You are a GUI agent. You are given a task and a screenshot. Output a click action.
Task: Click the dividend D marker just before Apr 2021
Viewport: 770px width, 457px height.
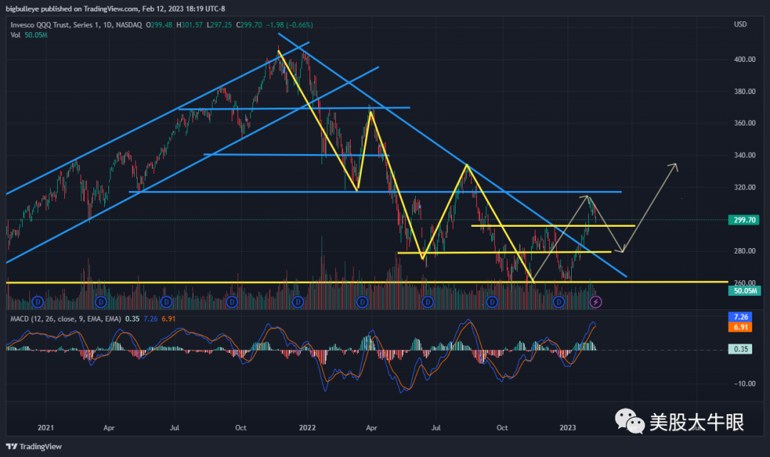(101, 302)
